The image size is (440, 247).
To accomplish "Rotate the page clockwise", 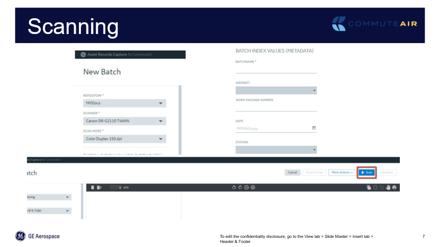I will point(240,187).
